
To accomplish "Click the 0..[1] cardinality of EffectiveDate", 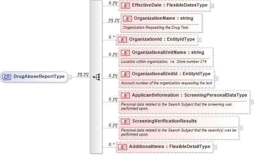I will point(113,3).
